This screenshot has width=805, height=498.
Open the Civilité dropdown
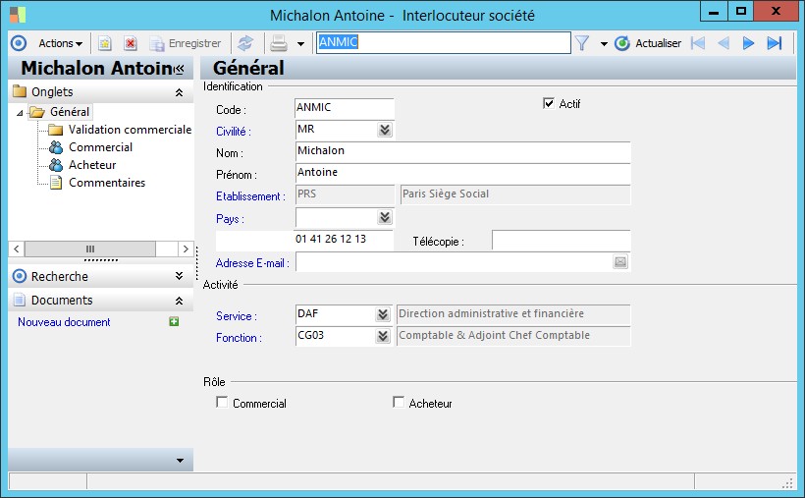click(x=385, y=130)
